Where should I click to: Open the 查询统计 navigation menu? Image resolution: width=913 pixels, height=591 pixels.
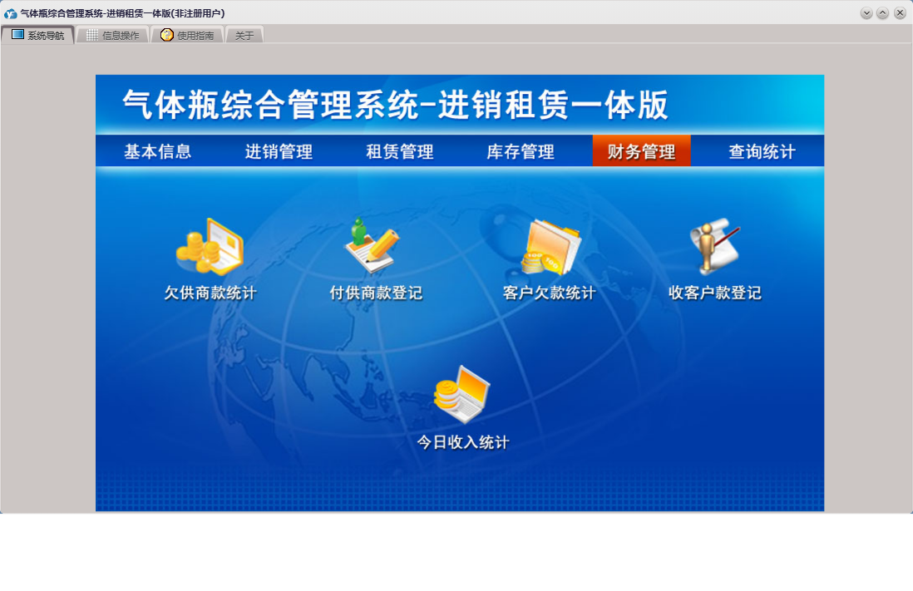[x=762, y=151]
